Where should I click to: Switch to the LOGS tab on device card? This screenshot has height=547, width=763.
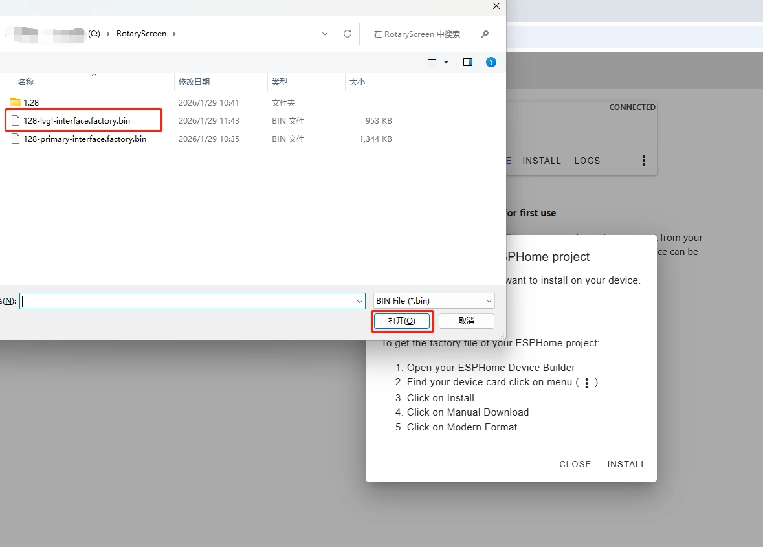point(587,161)
